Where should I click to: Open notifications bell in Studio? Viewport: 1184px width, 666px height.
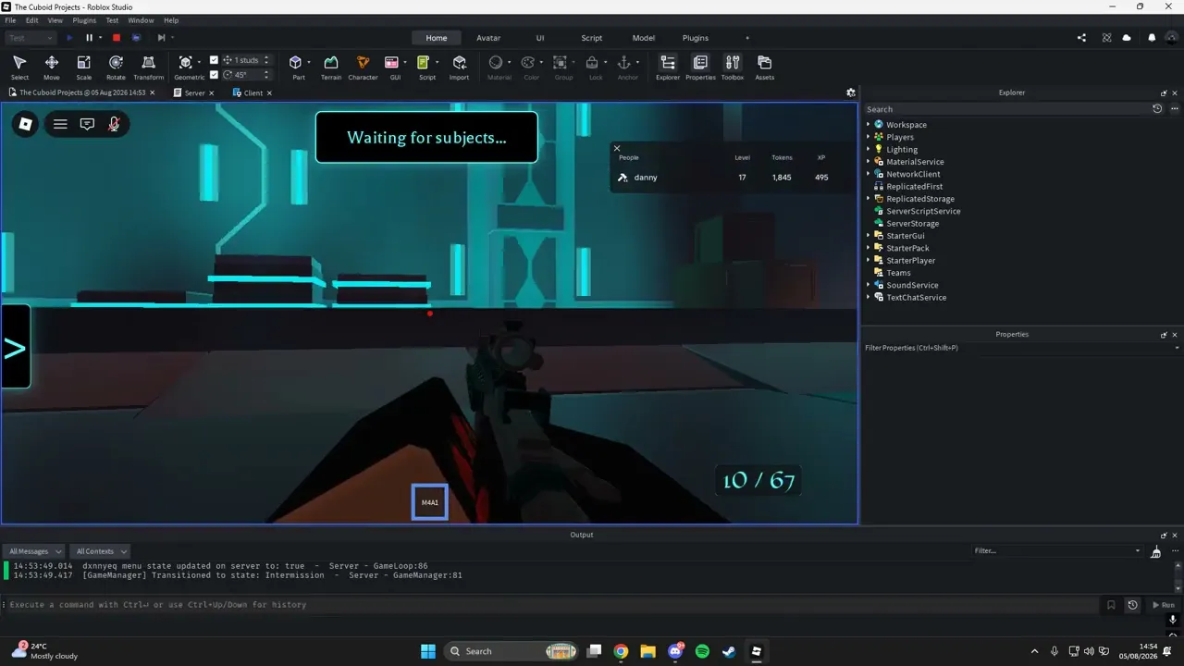(x=1152, y=38)
